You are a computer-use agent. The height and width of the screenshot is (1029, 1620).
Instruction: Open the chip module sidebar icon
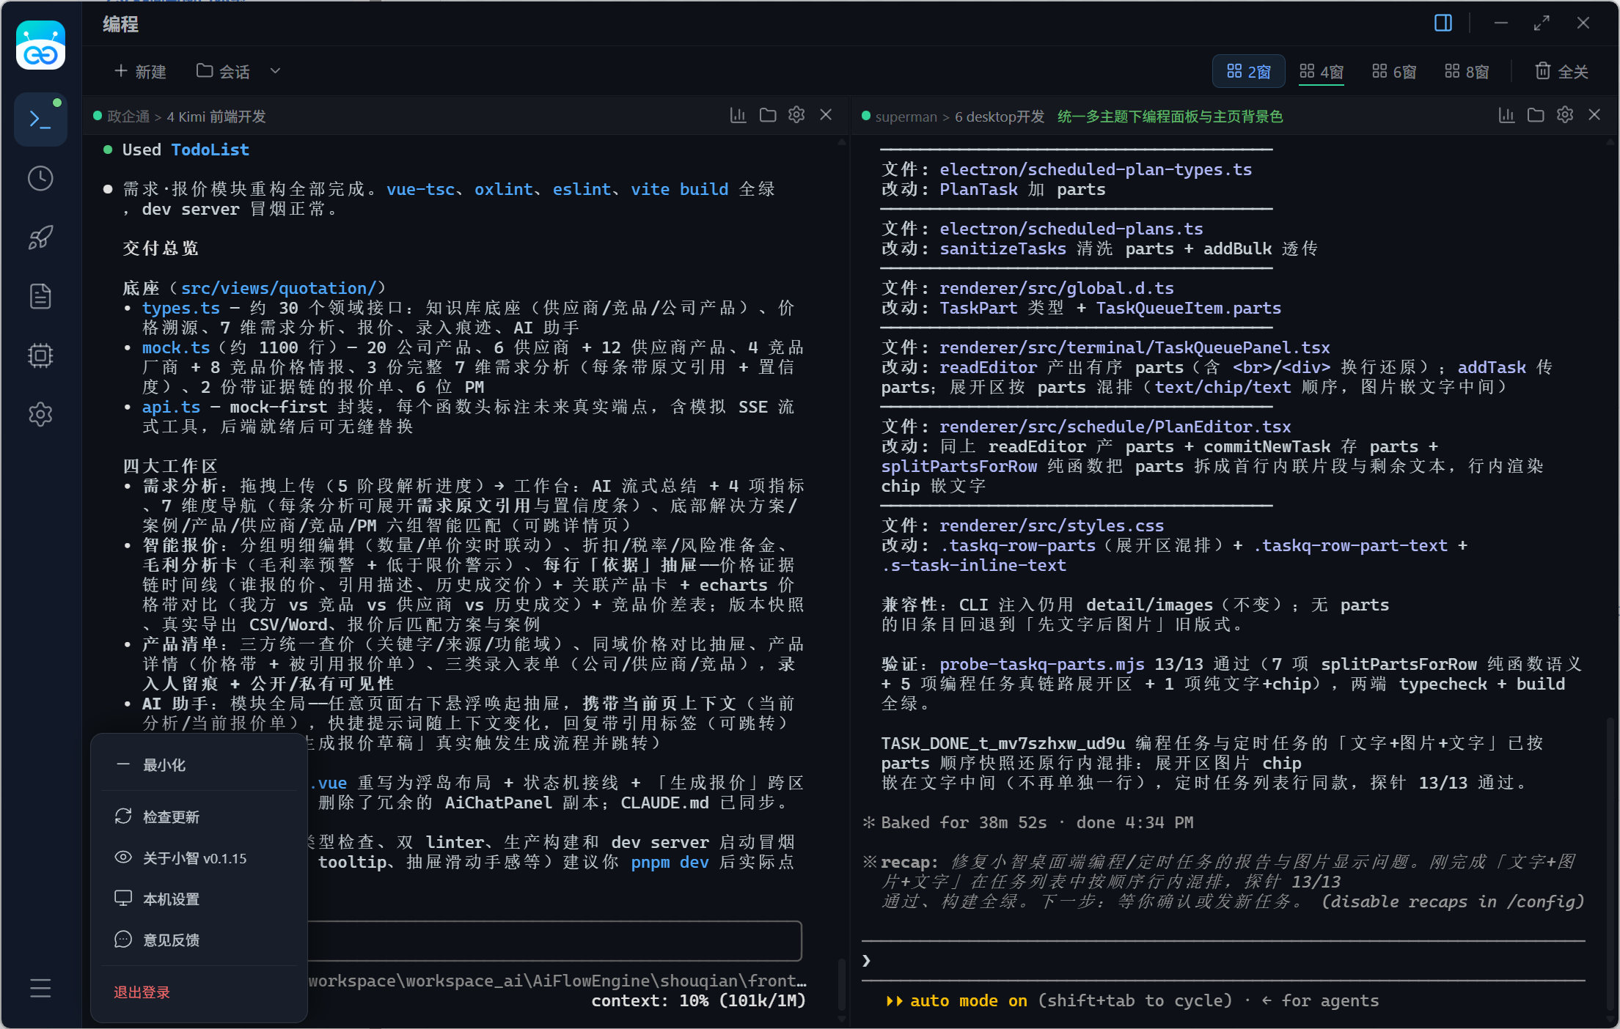40,355
